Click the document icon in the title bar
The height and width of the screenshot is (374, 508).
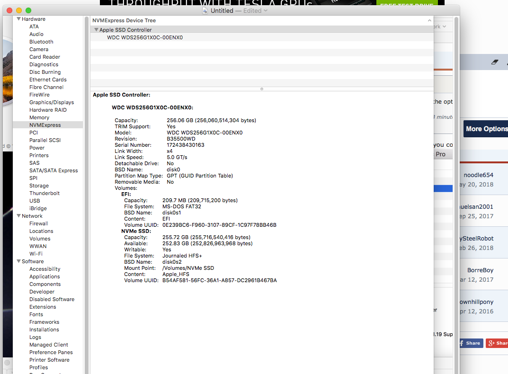[x=205, y=11]
